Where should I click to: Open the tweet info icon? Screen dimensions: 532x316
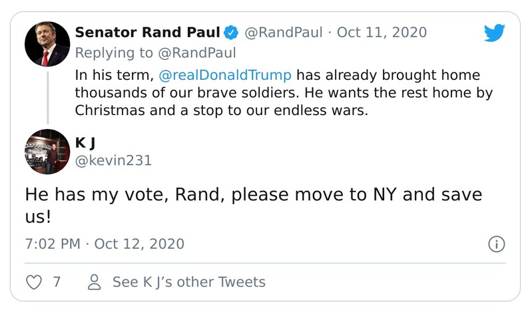[496, 244]
